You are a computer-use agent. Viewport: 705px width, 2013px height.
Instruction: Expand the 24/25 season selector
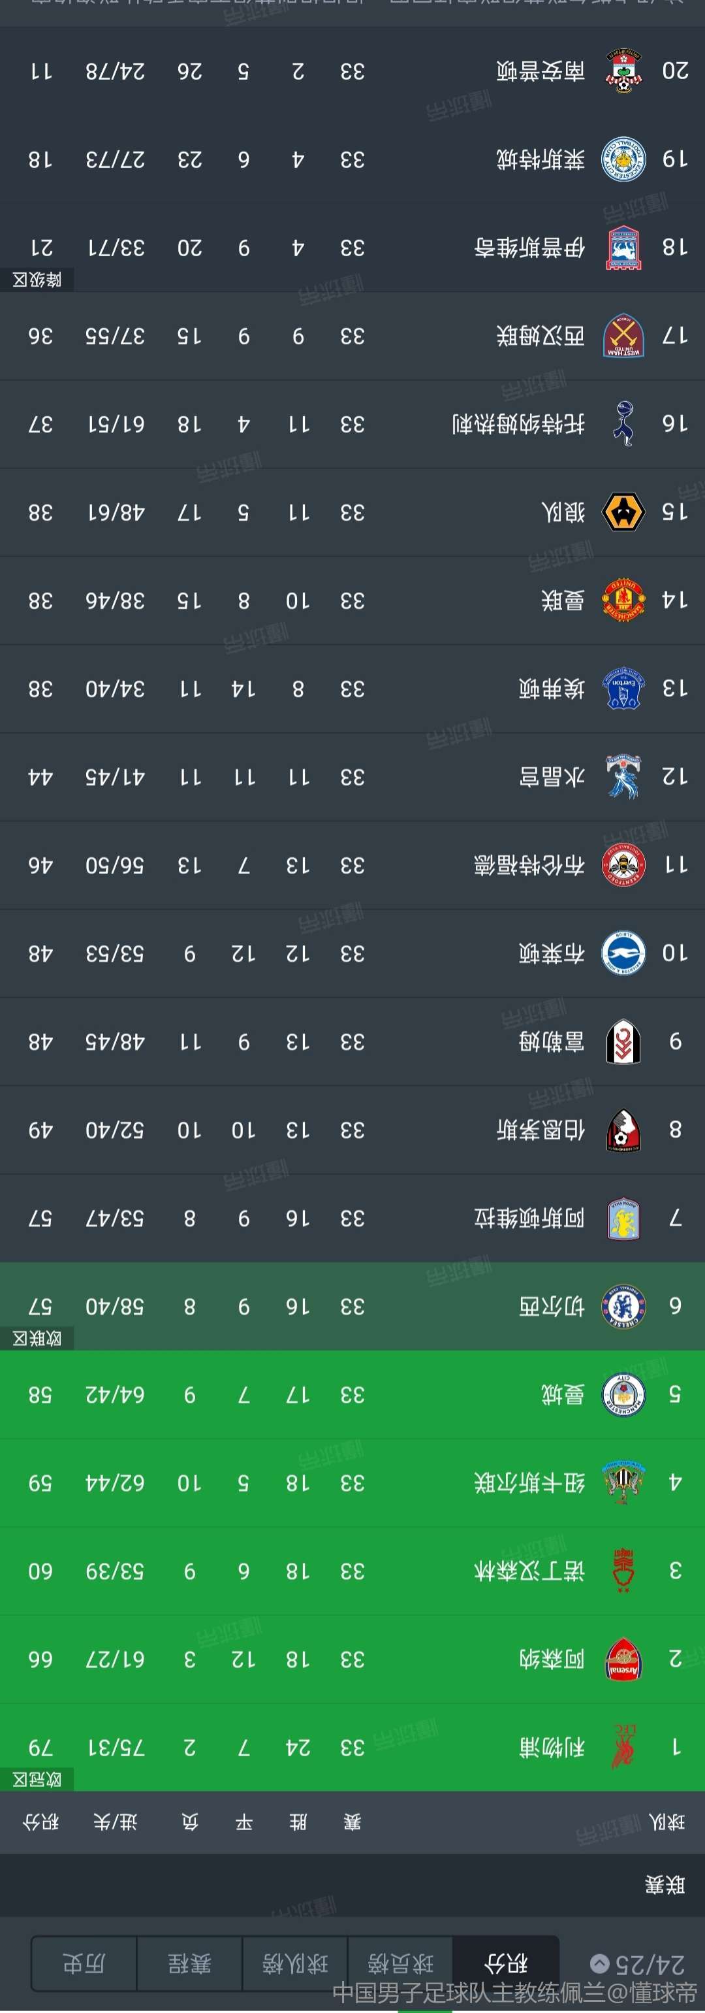638,1964
